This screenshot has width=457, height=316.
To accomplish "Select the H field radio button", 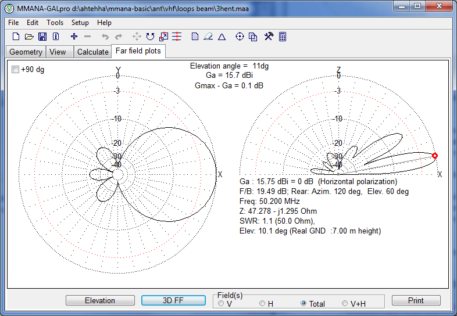I will pyautogui.click(x=262, y=303).
